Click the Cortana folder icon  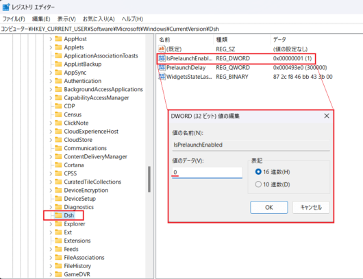(58, 165)
